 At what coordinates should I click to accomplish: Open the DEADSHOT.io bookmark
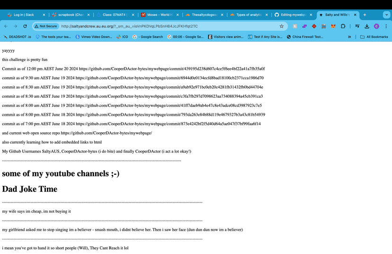point(17,37)
